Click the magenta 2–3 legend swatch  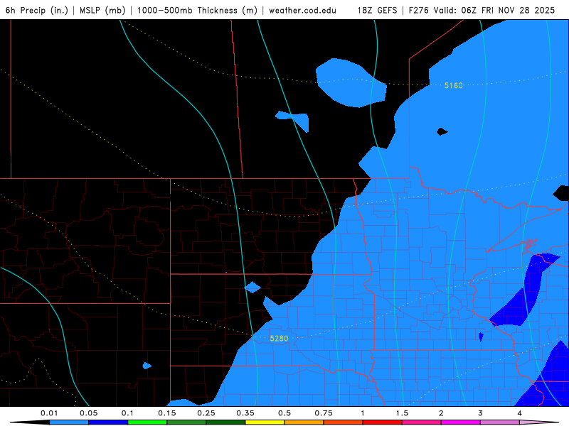click(x=461, y=422)
